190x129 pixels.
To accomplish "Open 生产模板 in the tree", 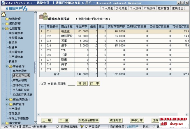I will (14, 109).
